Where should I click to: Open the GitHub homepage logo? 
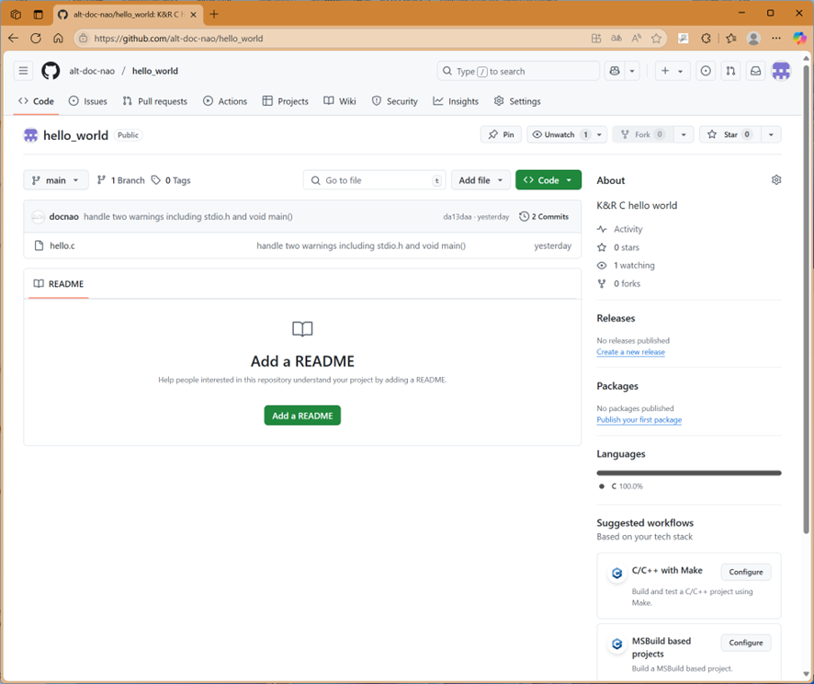click(x=51, y=71)
